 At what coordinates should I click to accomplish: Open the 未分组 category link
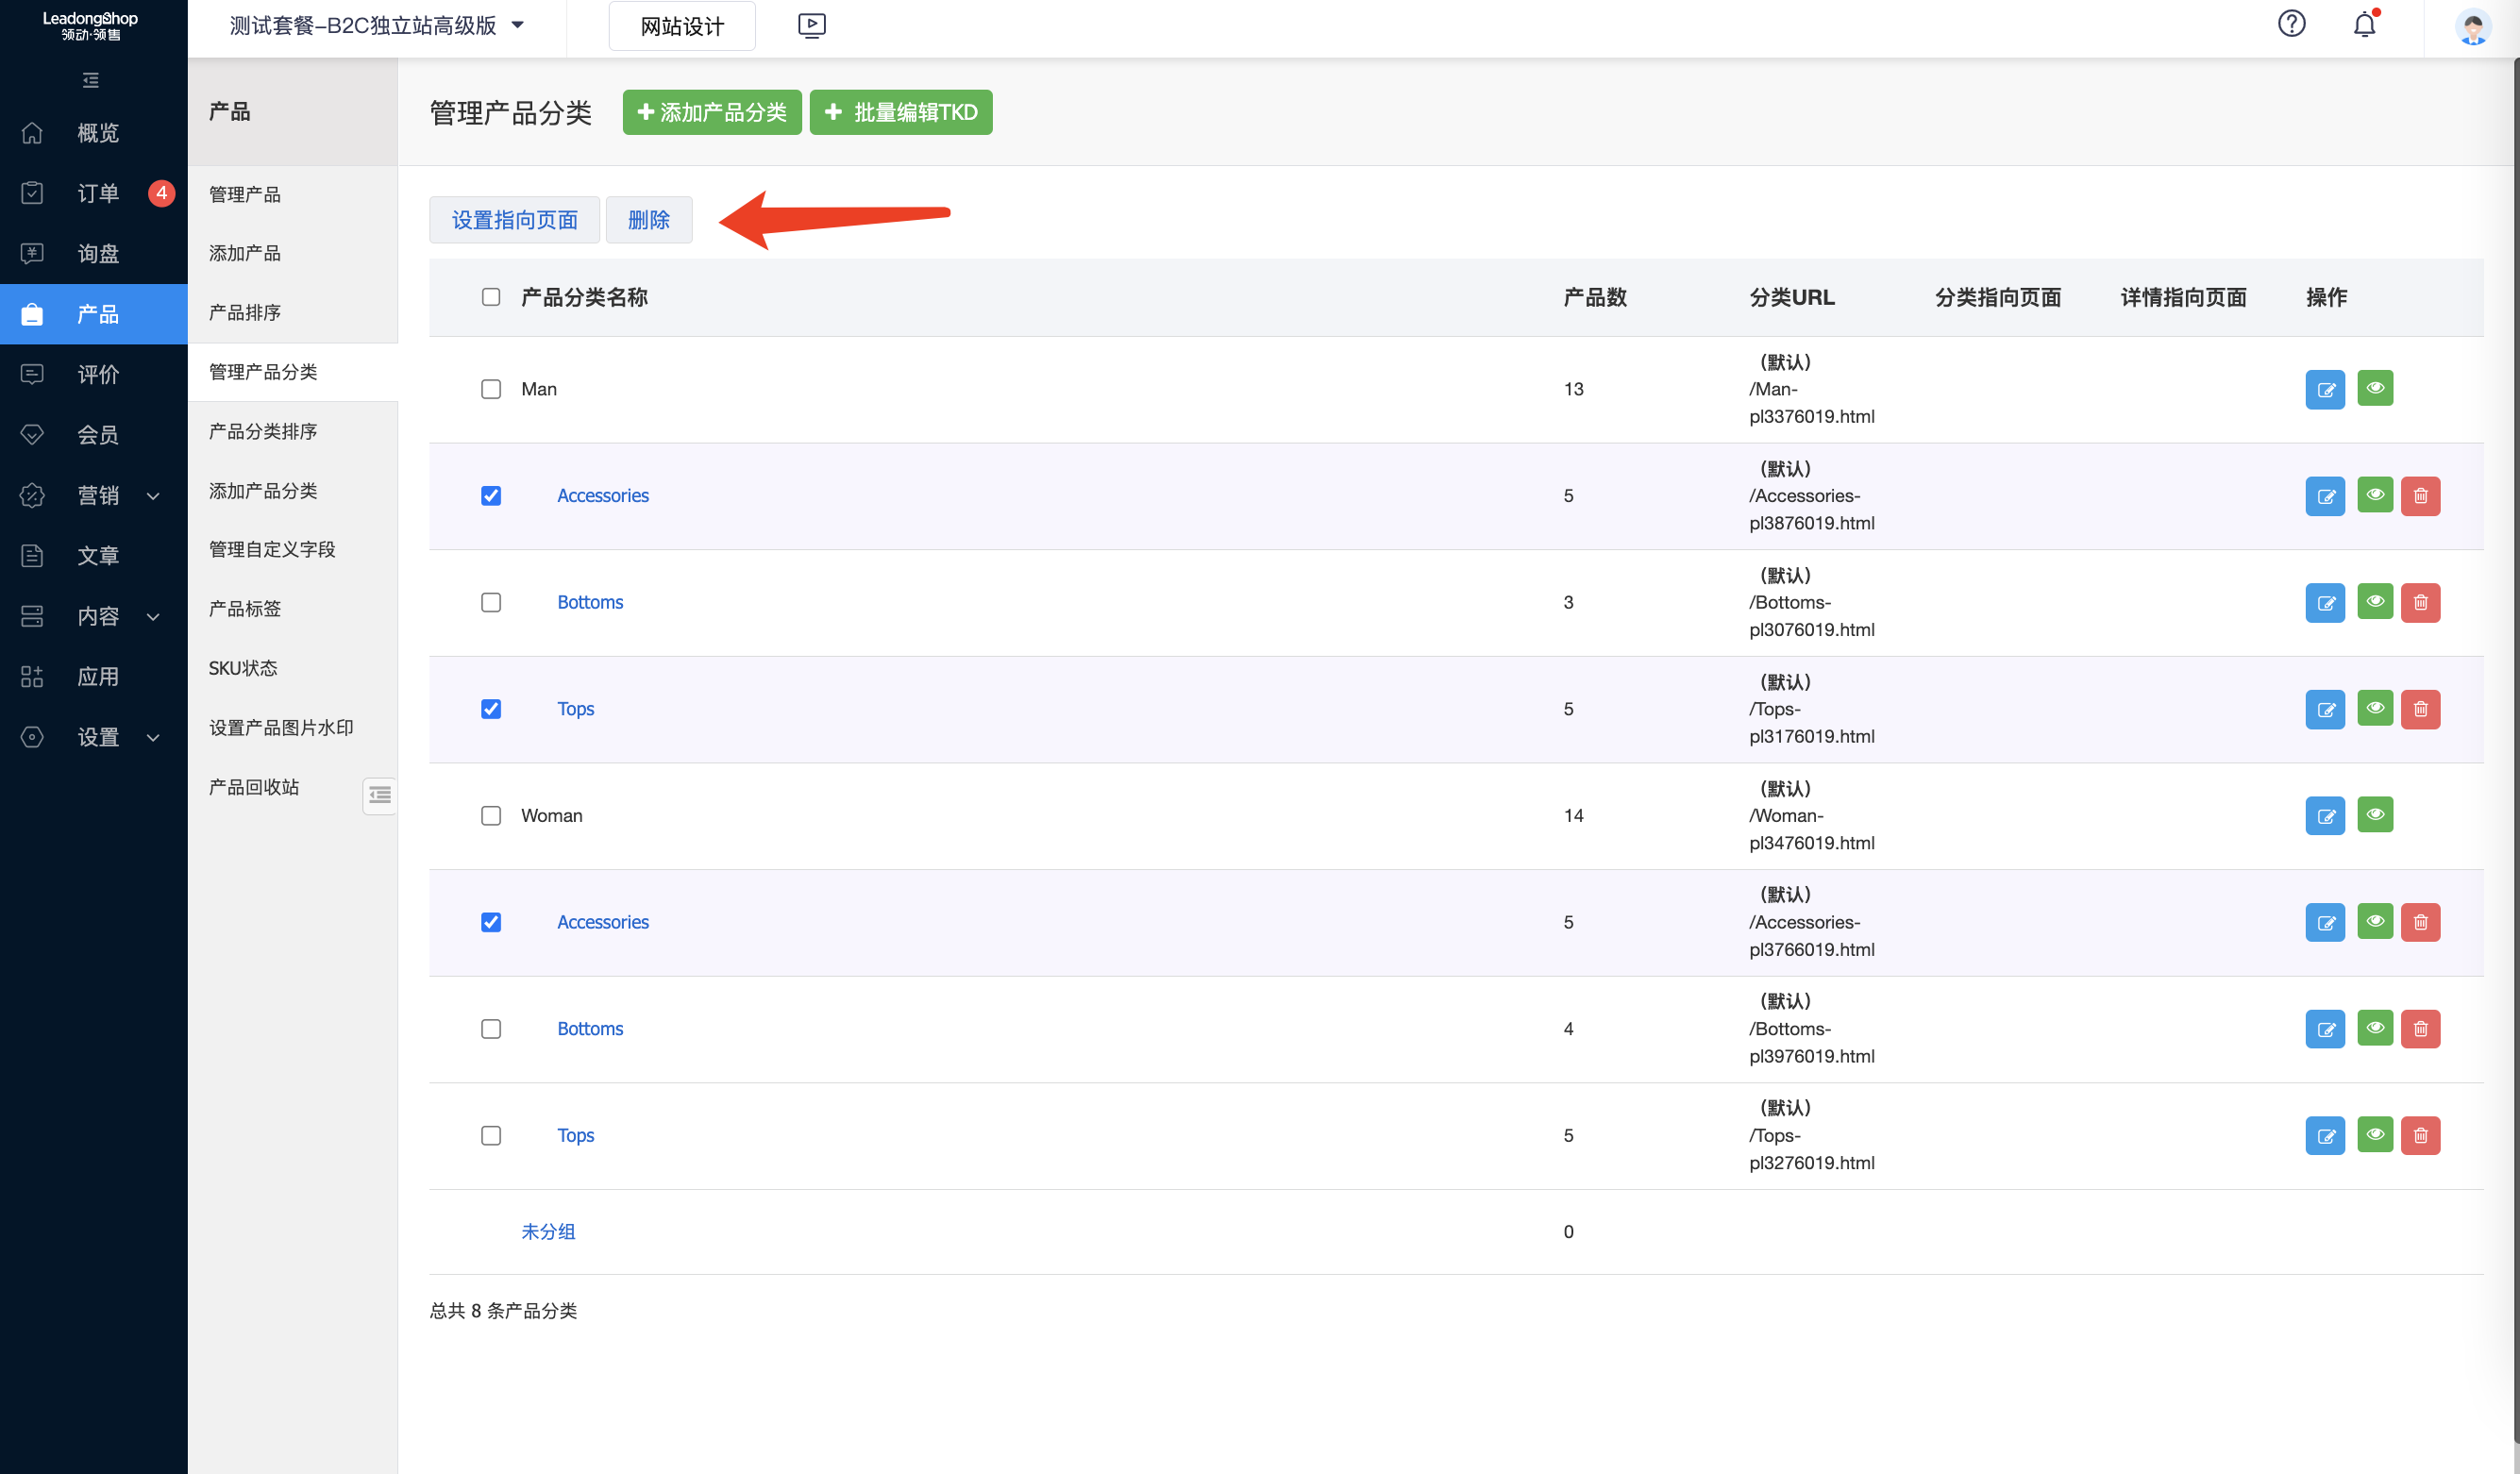(x=547, y=1231)
